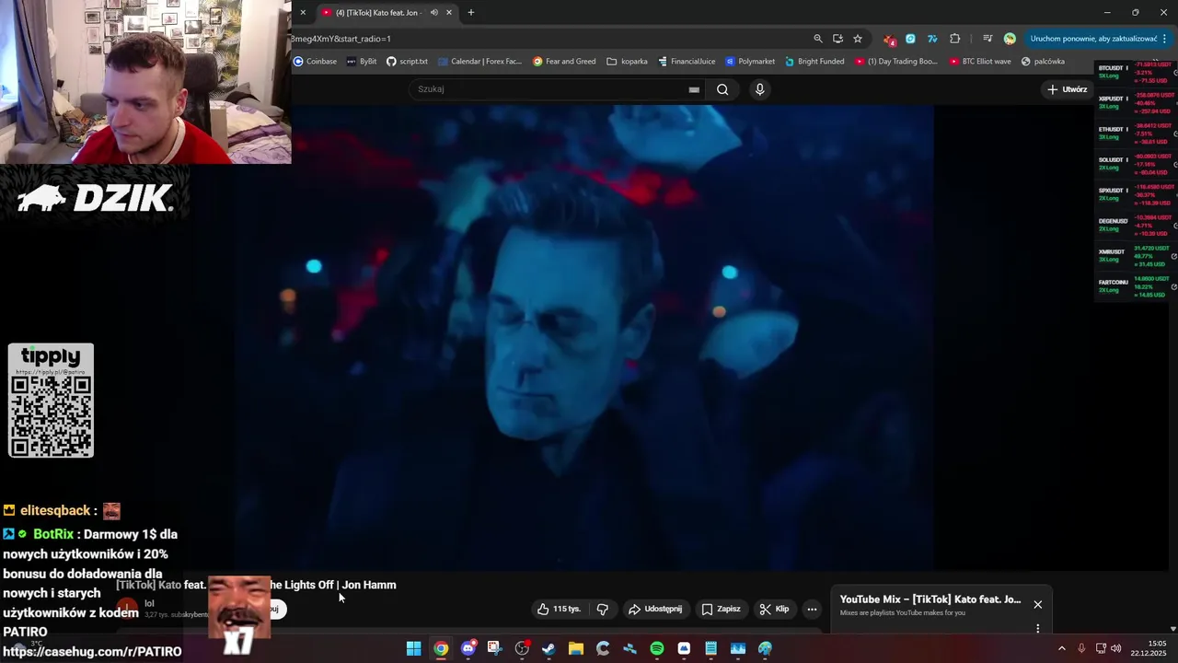Open the Bright Funded bookmark
1178x663 pixels.
[814, 62]
